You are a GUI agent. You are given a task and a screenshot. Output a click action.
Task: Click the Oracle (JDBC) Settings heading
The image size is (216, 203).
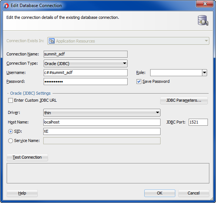pyautogui.click(x=30, y=93)
